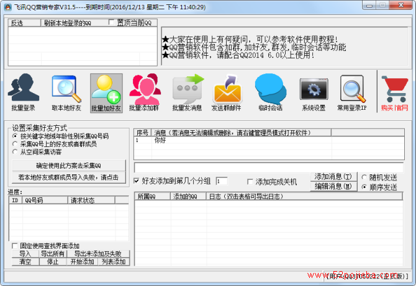Click the 序号 column header
This screenshot has width=416, height=286.
pos(143,133)
